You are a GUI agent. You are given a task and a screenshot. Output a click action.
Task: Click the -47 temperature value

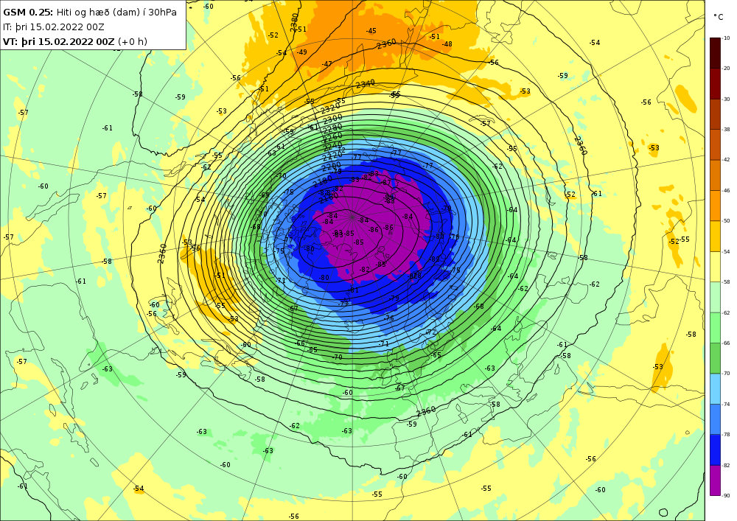click(327, 64)
